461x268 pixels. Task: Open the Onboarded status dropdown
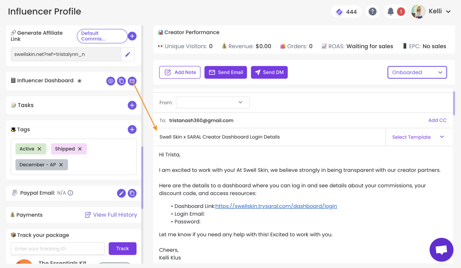tap(417, 72)
